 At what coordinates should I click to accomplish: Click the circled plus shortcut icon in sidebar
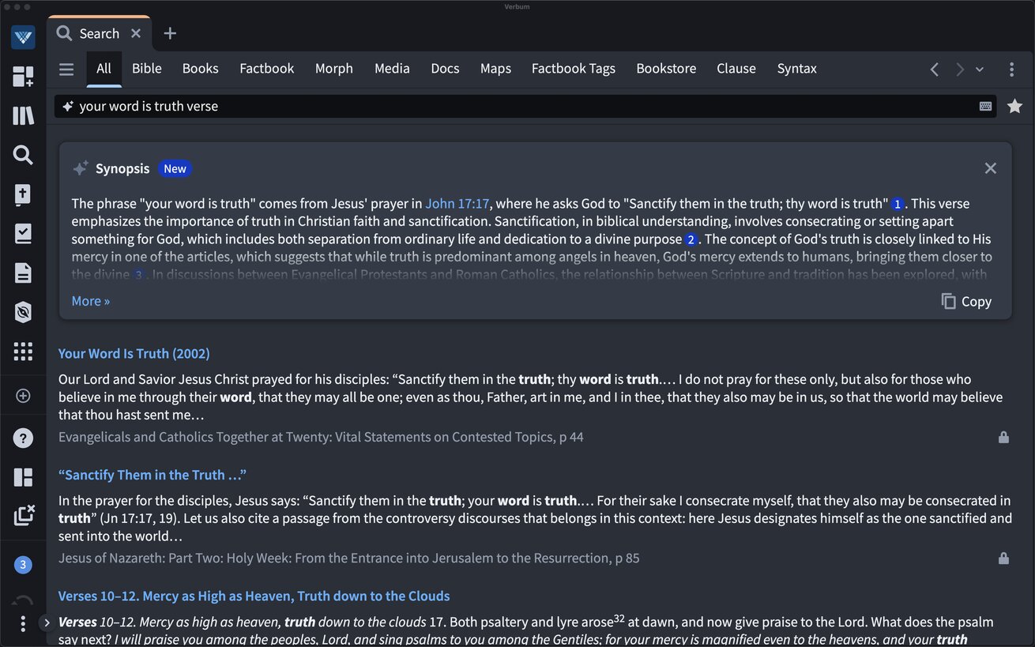tap(23, 396)
